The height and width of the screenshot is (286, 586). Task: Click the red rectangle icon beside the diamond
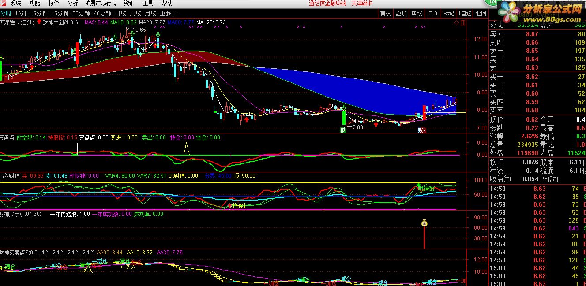(462, 22)
